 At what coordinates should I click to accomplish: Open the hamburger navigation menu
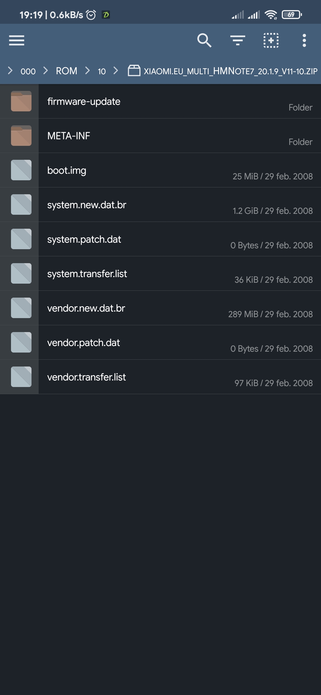click(x=17, y=40)
